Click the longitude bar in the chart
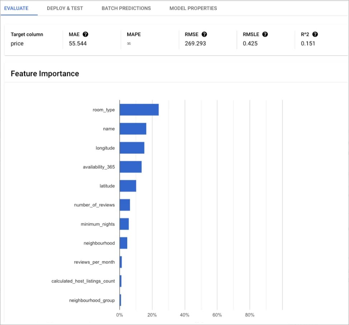Screen dimensions: 349x325 click(x=132, y=148)
